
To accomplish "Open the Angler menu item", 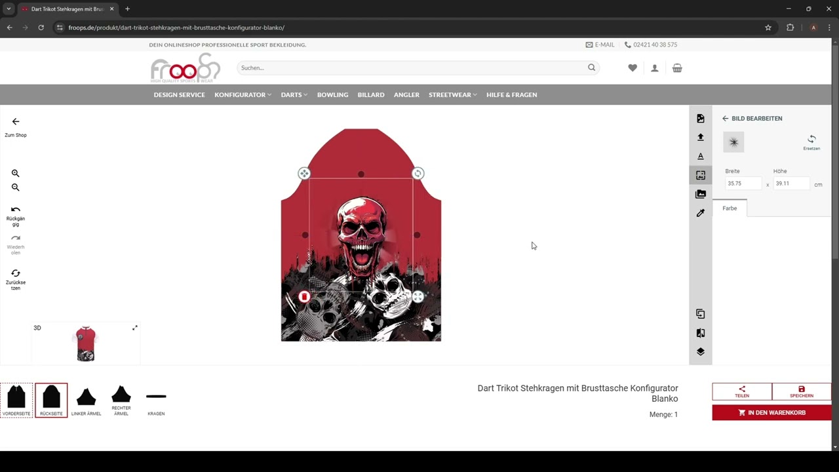I will 406,95.
